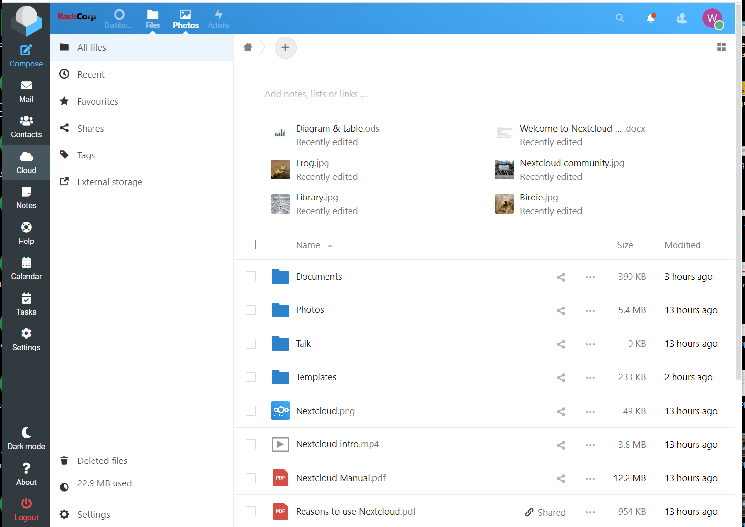
Task: Open the Shared status of Reasons to use Nextcloud.pdf
Action: [545, 512]
